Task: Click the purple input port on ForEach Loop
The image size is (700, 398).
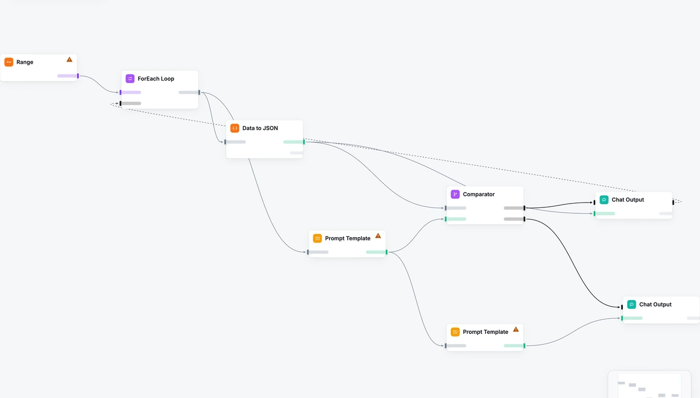Action: [120, 92]
